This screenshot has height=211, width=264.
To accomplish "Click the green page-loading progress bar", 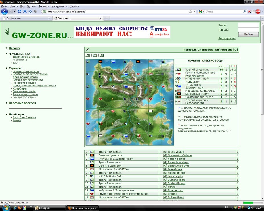I will (x=253, y=202).
